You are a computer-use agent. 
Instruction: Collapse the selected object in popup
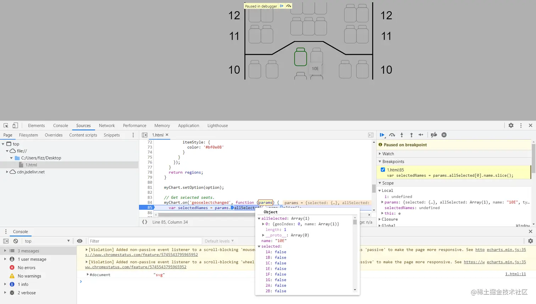click(259, 247)
